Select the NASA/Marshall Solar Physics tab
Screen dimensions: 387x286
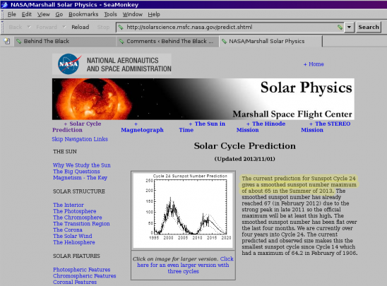coord(270,41)
